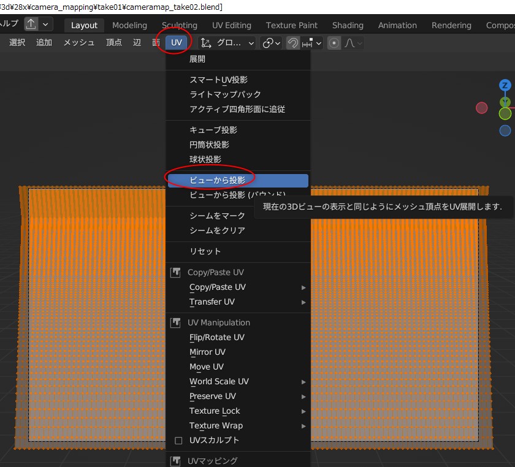
Task: Switch to edge select with the 辺 button
Action: click(137, 43)
